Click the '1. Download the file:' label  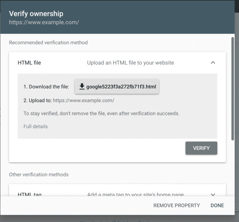[x=46, y=87]
